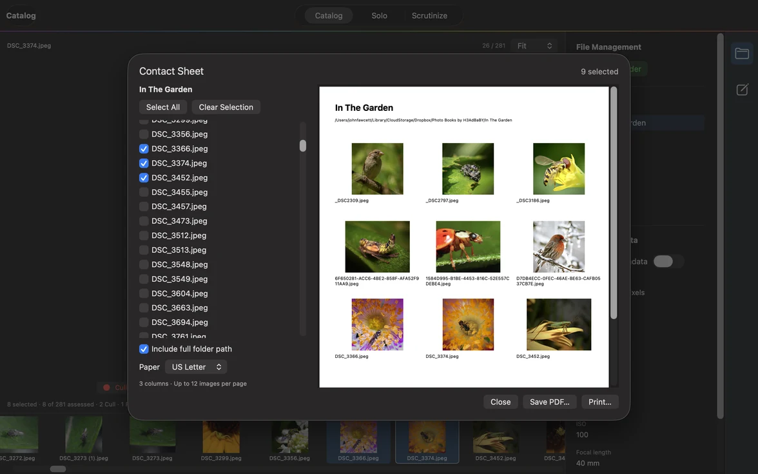Image resolution: width=758 pixels, height=474 pixels.
Task: Select DSC_3366.jpeg in the filmstrip
Action: tap(358, 441)
